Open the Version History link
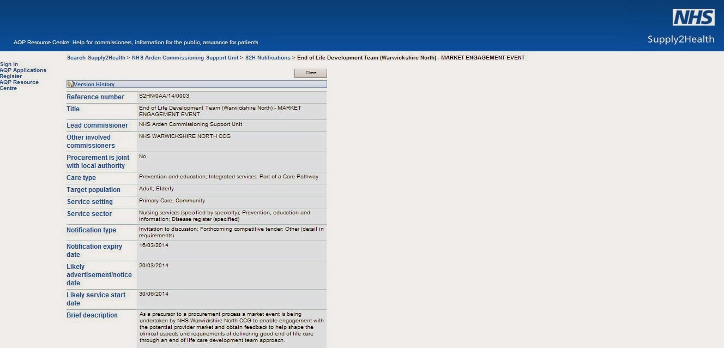The width and height of the screenshot is (724, 348). click(94, 85)
